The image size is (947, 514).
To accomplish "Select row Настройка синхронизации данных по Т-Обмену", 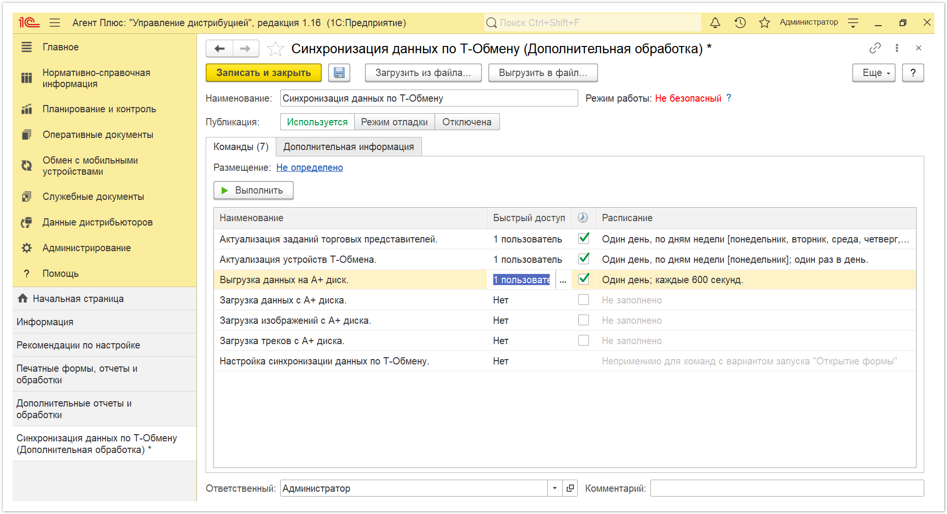I will tap(565, 361).
